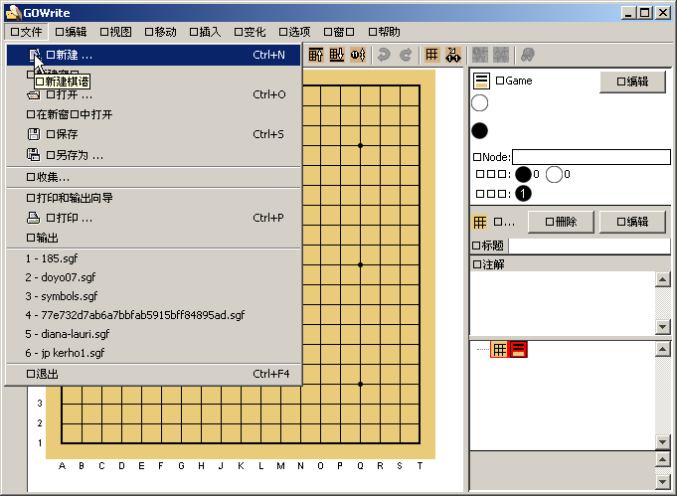Screen dimensions: 677x496
Task: Click the floppy disk icon beside 保存
Action: pyautogui.click(x=33, y=134)
